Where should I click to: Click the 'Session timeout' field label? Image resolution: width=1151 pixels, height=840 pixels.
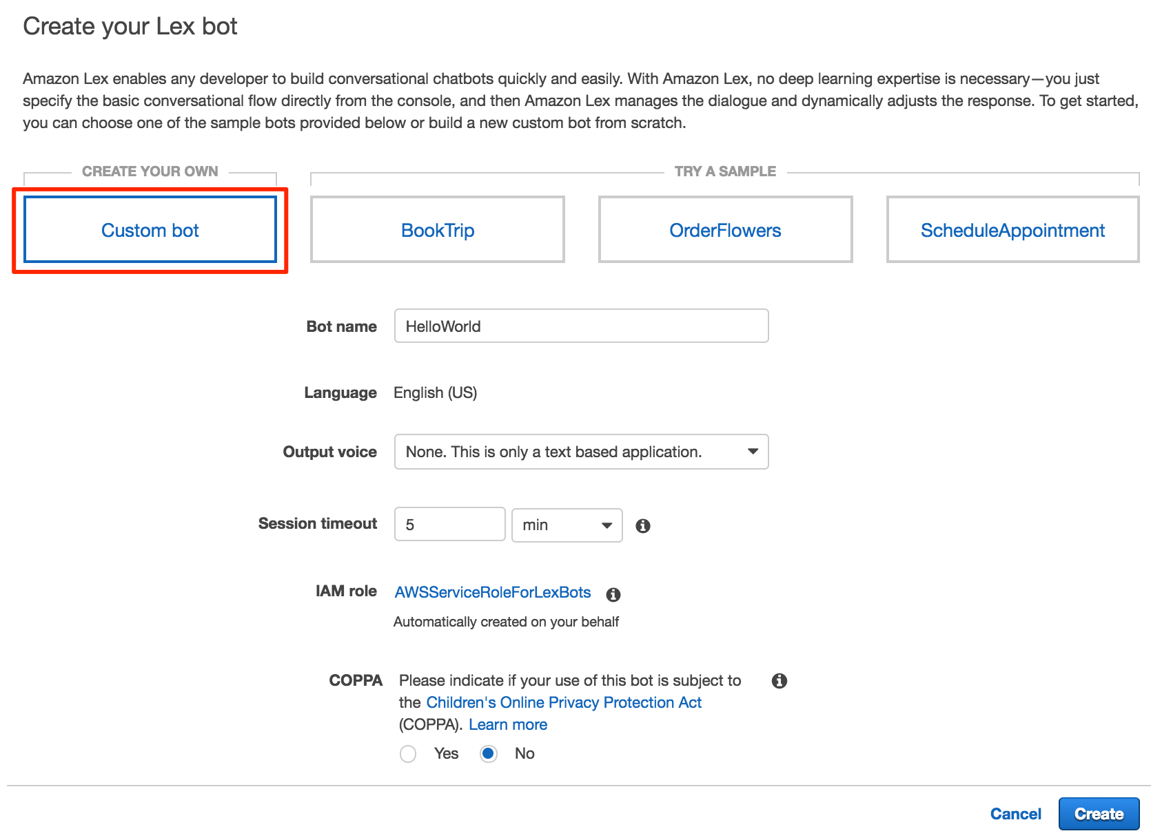click(318, 523)
